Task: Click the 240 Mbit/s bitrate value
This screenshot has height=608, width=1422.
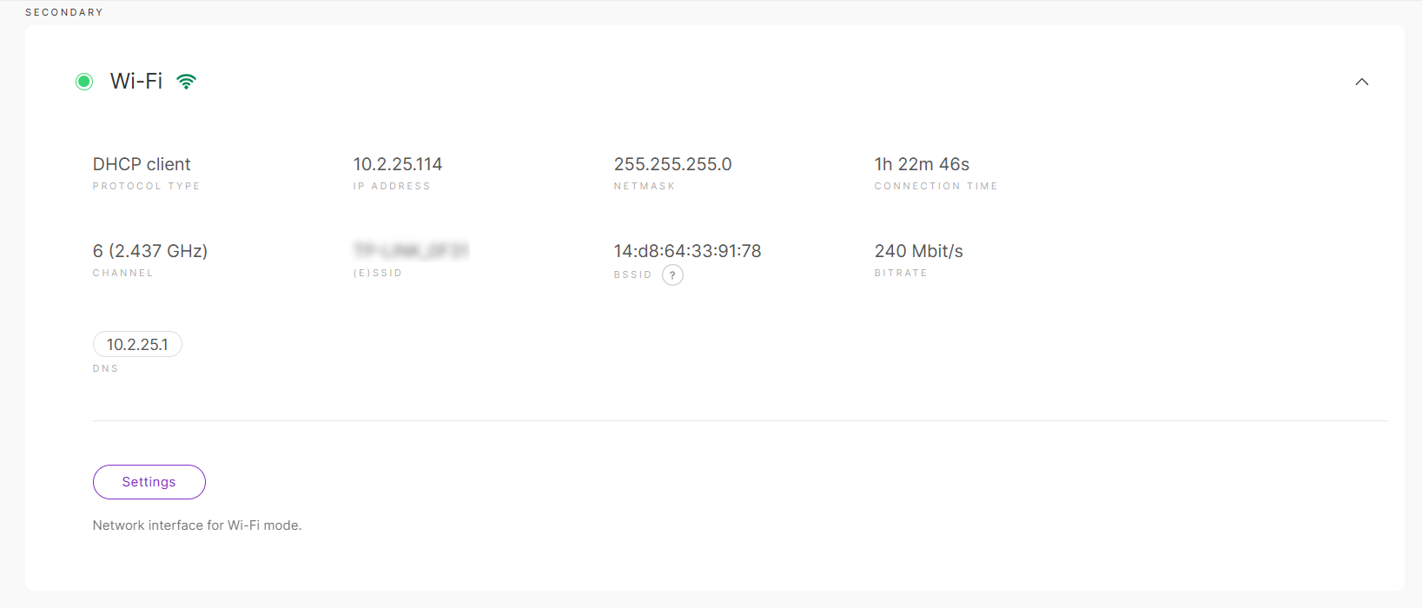Action: coord(919,251)
